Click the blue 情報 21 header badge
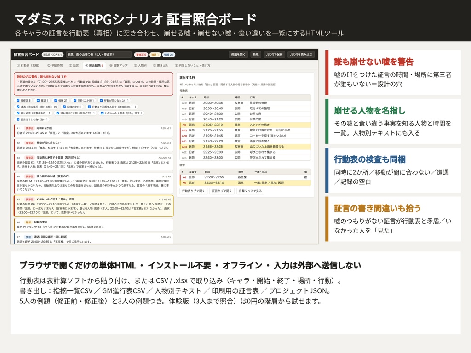Image resolution: width=471 pixels, height=353 pixels. [168, 55]
